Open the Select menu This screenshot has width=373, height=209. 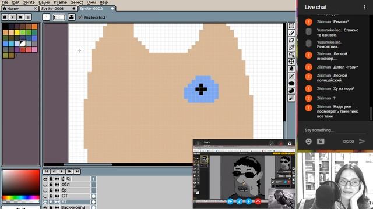(x=77, y=2)
